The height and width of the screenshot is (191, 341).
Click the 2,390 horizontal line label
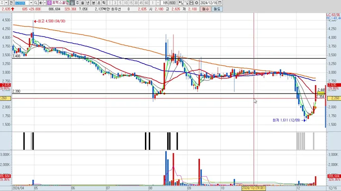coord(16,91)
